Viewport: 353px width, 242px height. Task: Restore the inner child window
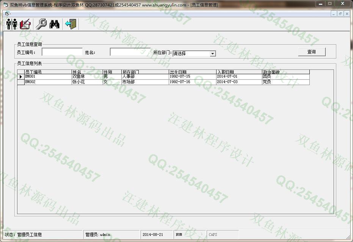pyautogui.click(x=340, y=14)
